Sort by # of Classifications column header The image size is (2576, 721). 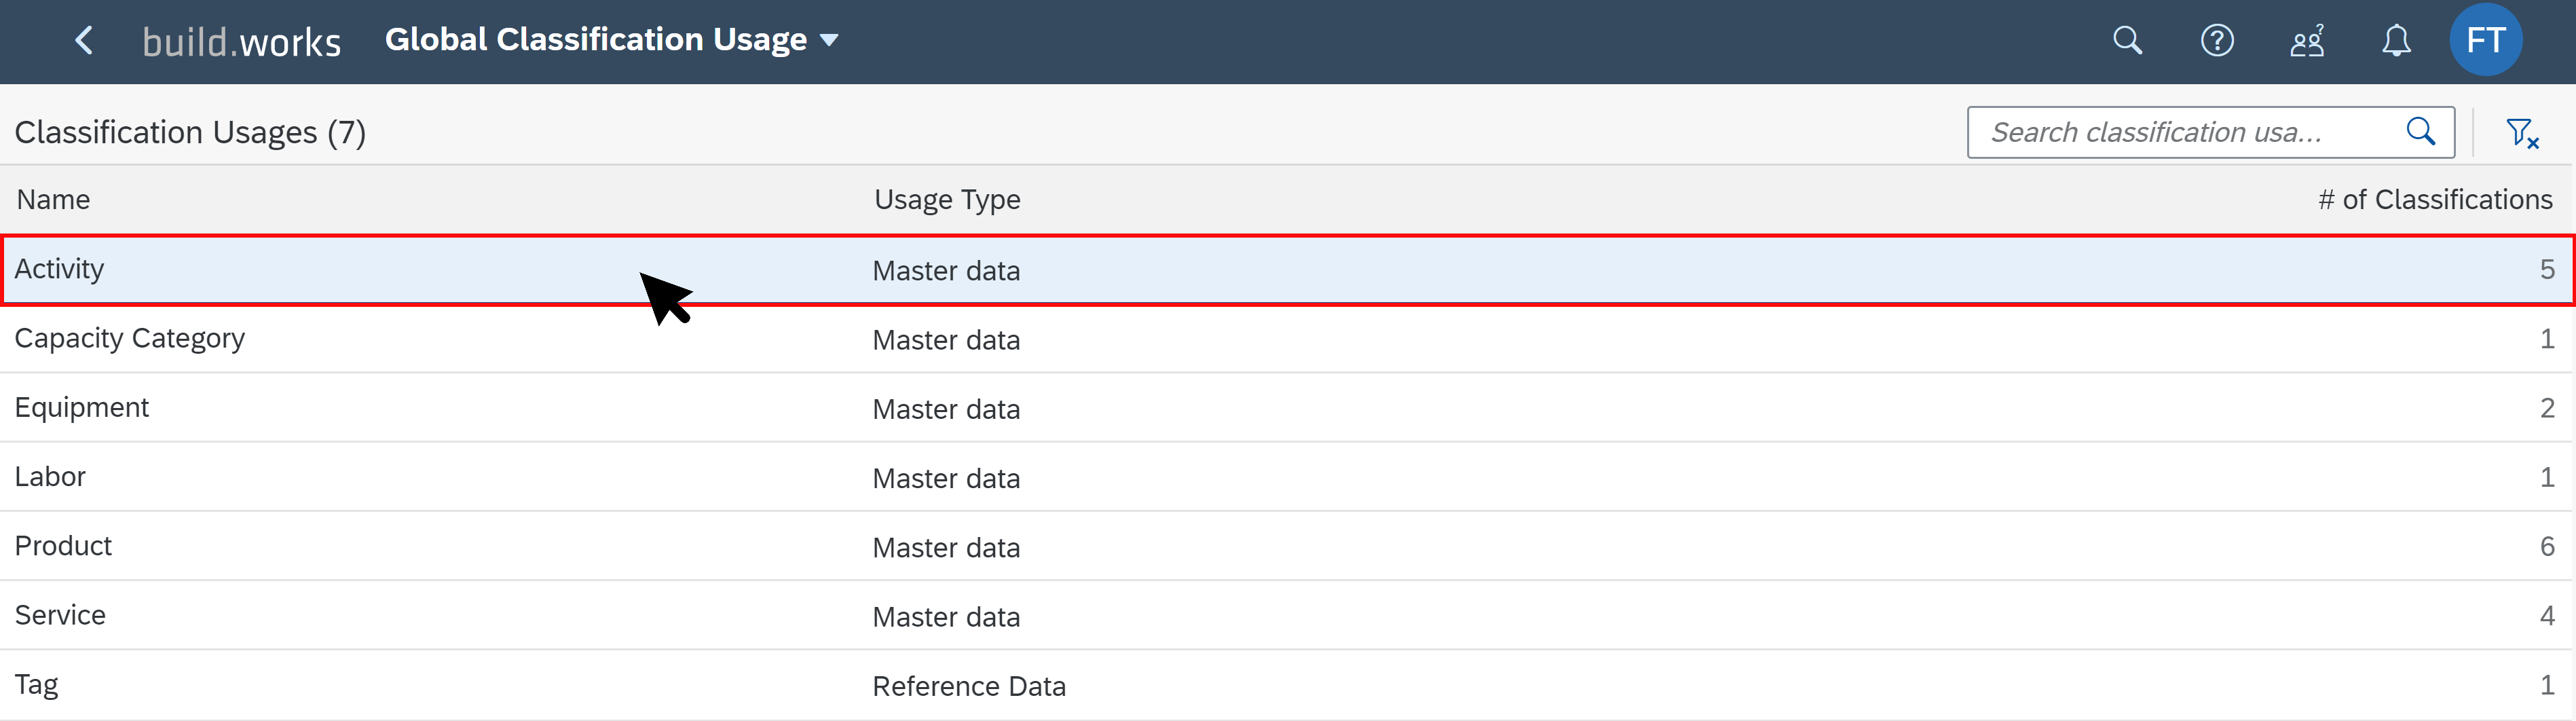[x=2435, y=199]
